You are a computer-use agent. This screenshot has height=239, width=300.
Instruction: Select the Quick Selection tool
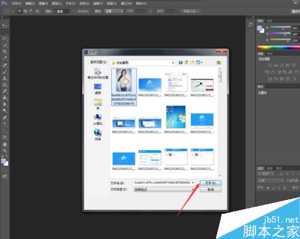tap(5, 45)
